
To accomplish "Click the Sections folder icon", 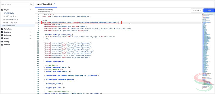I will [2, 32].
